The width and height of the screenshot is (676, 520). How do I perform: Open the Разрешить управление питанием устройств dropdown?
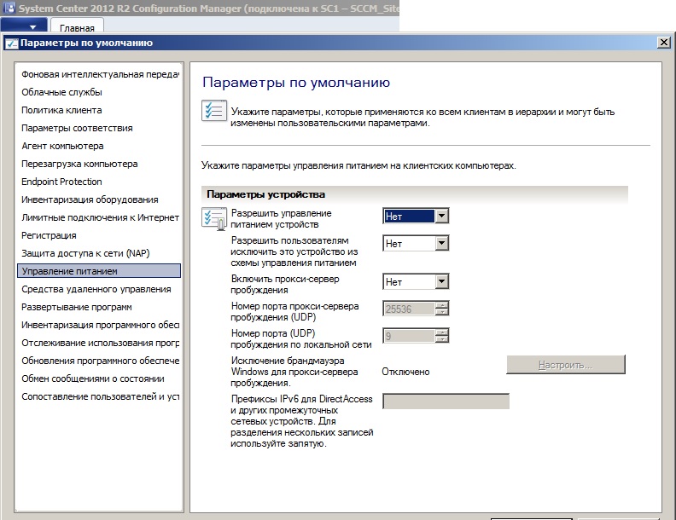coord(441,216)
